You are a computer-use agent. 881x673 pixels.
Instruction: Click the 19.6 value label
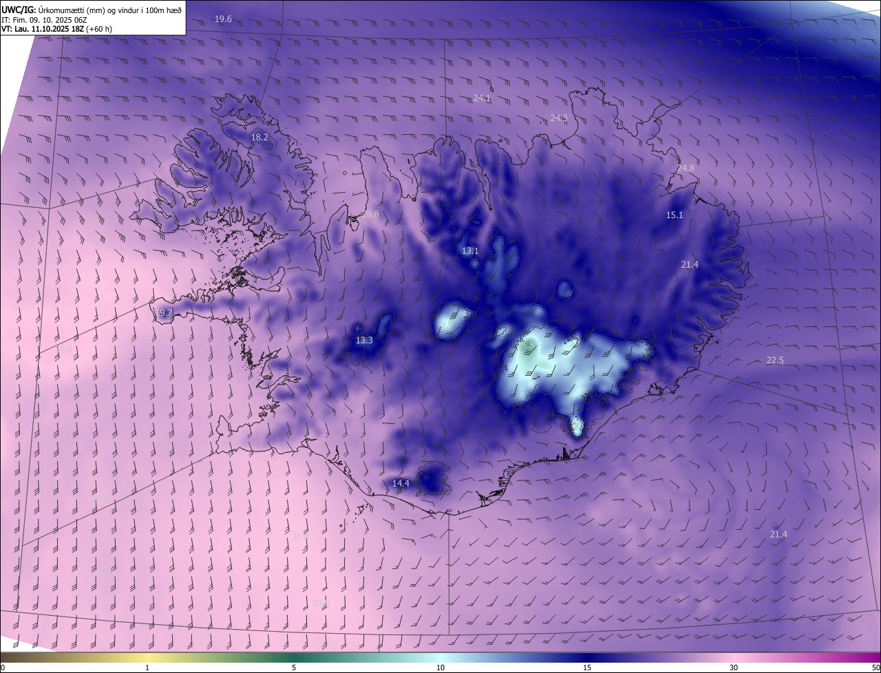click(x=224, y=19)
